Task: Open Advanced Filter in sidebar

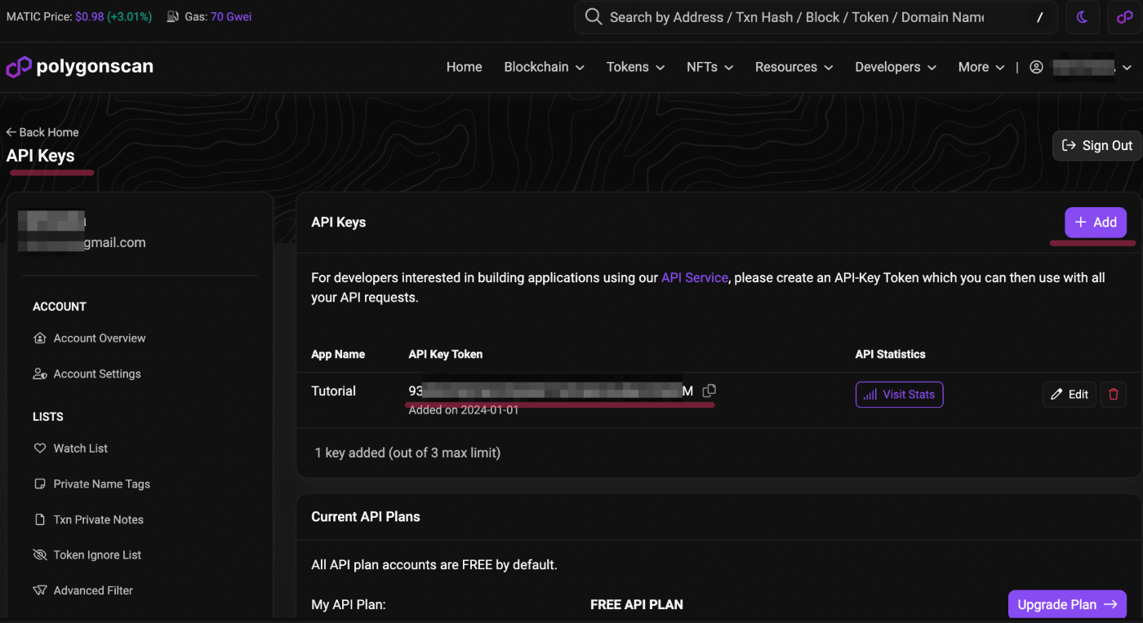Action: [82, 590]
